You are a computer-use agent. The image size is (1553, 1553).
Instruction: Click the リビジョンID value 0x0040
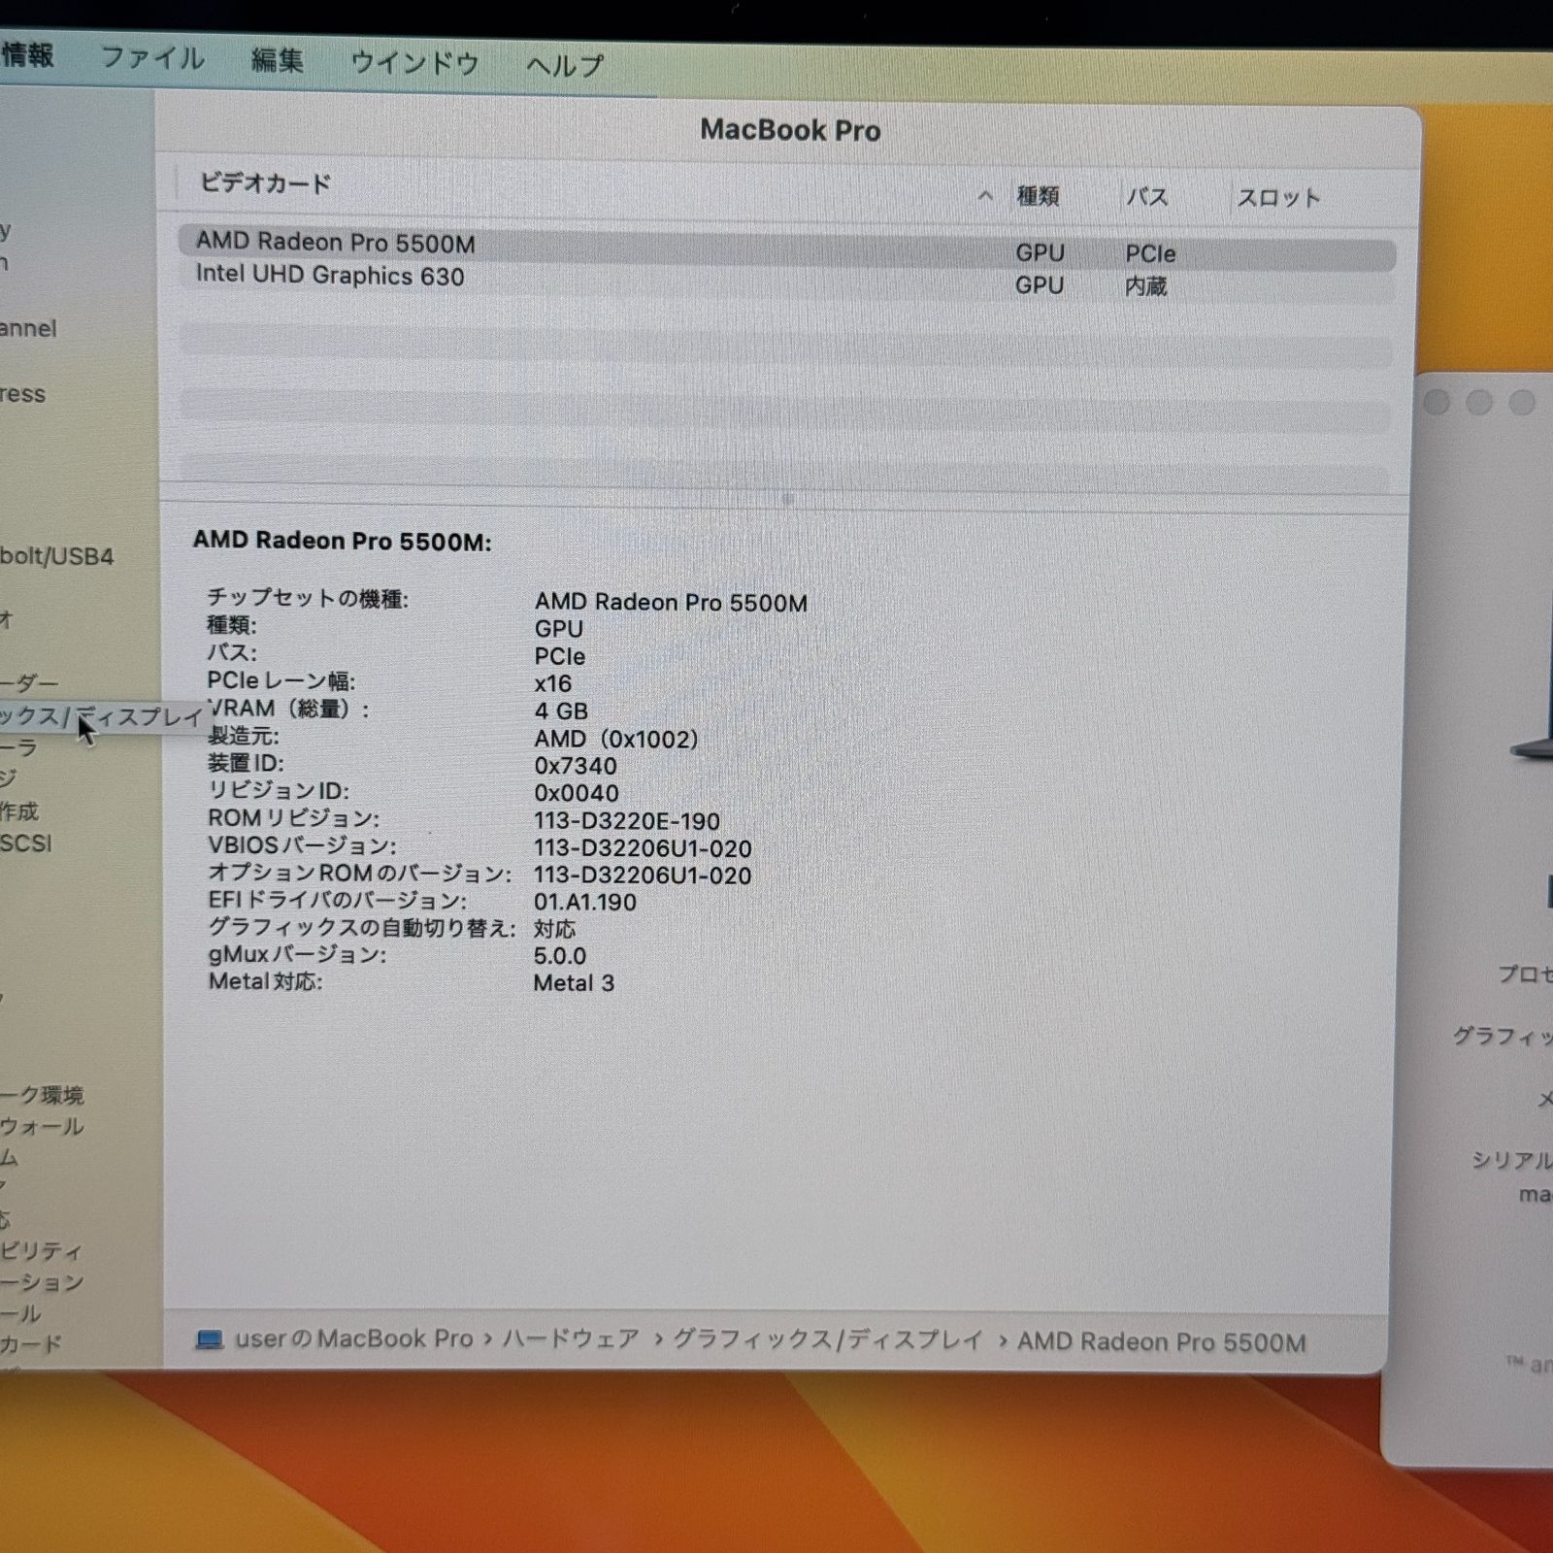pyautogui.click(x=577, y=793)
